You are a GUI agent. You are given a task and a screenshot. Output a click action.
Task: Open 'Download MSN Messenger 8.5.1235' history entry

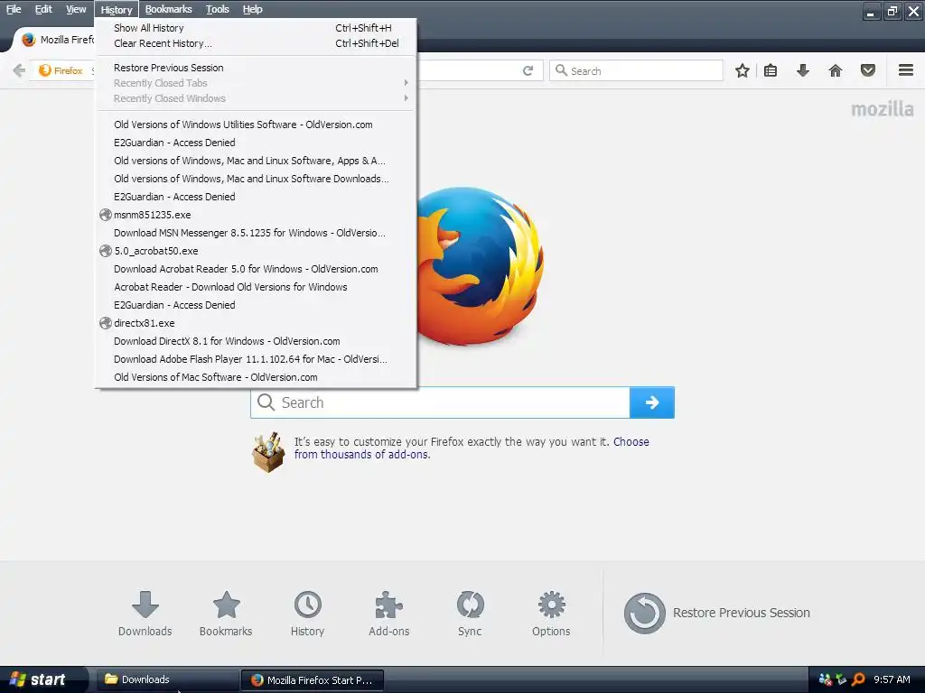coord(256,233)
